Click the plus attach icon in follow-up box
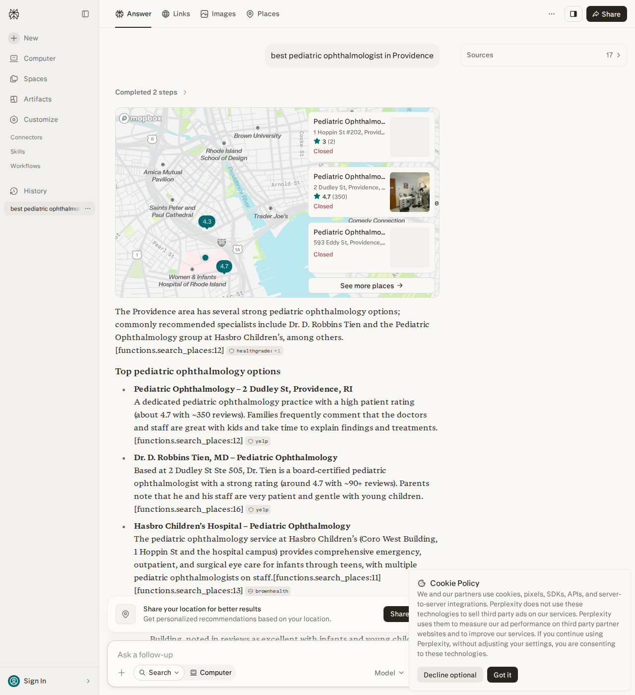635x695 pixels. tap(122, 673)
